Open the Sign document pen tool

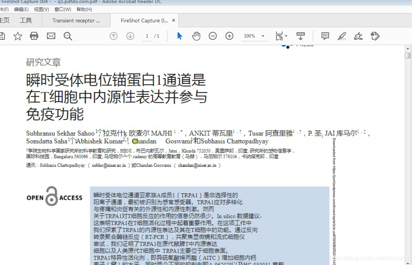358,36
